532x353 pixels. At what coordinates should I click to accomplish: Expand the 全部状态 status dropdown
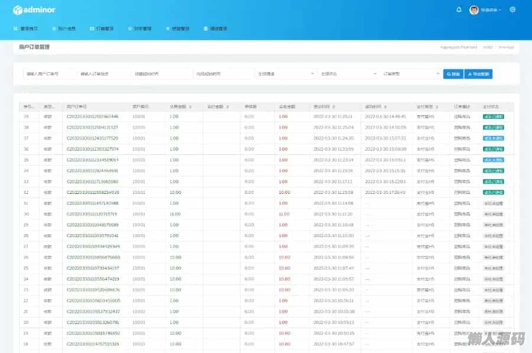(x=349, y=74)
